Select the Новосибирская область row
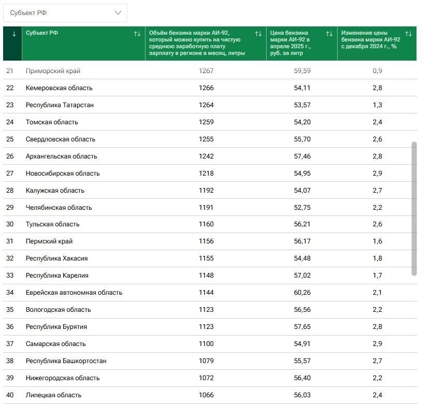The width and height of the screenshot is (423, 404). pyautogui.click(x=210, y=174)
